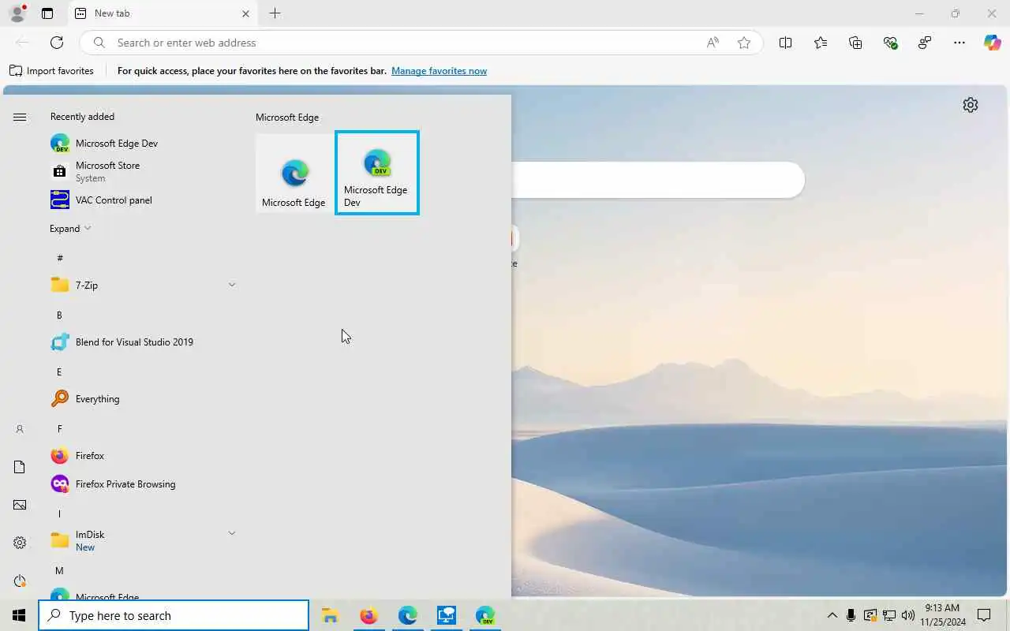Click the Windows Start button

tap(19, 615)
